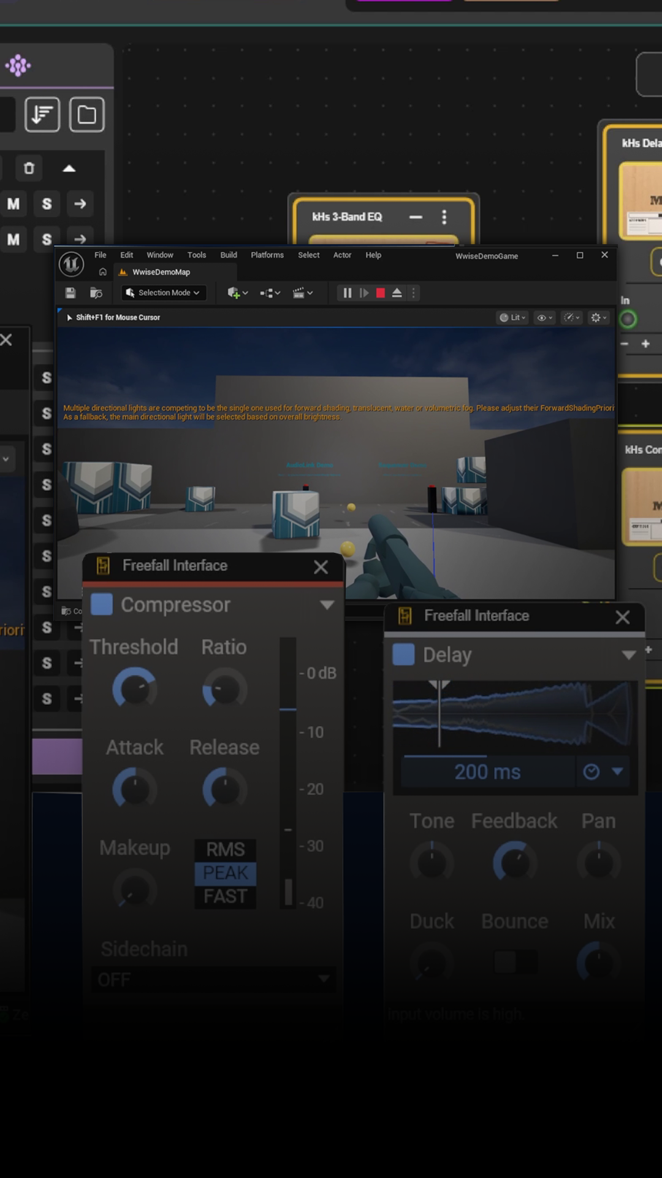Screen dimensions: 662x1178
Task: Open the File menu in Unreal
Action: pyautogui.click(x=101, y=255)
